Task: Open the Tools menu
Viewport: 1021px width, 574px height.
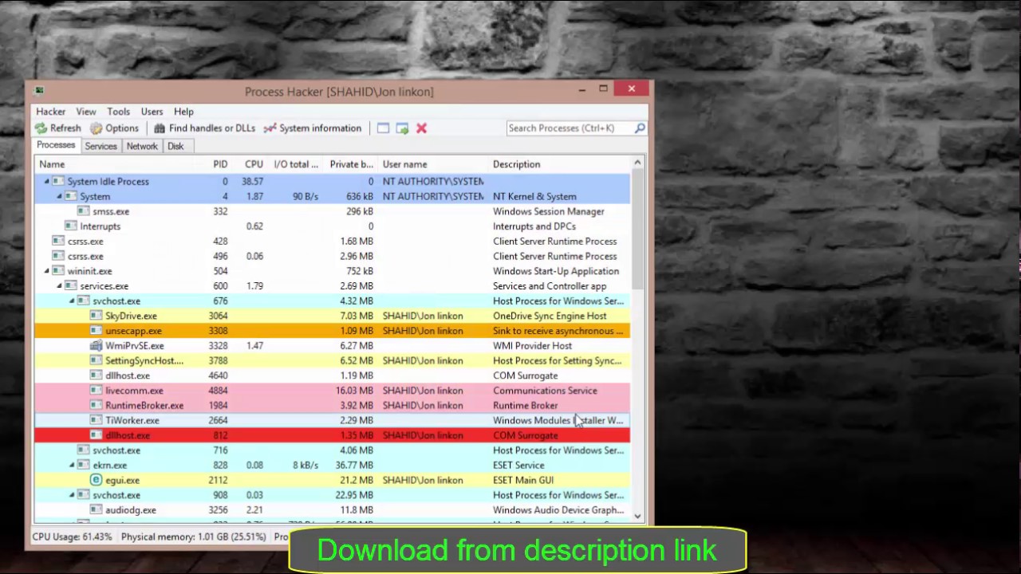Action: coord(119,112)
